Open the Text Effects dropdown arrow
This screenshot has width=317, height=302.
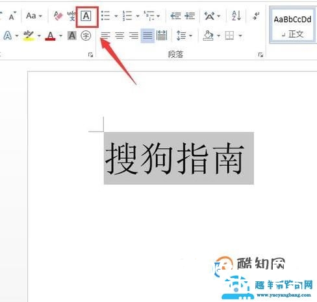(17, 36)
